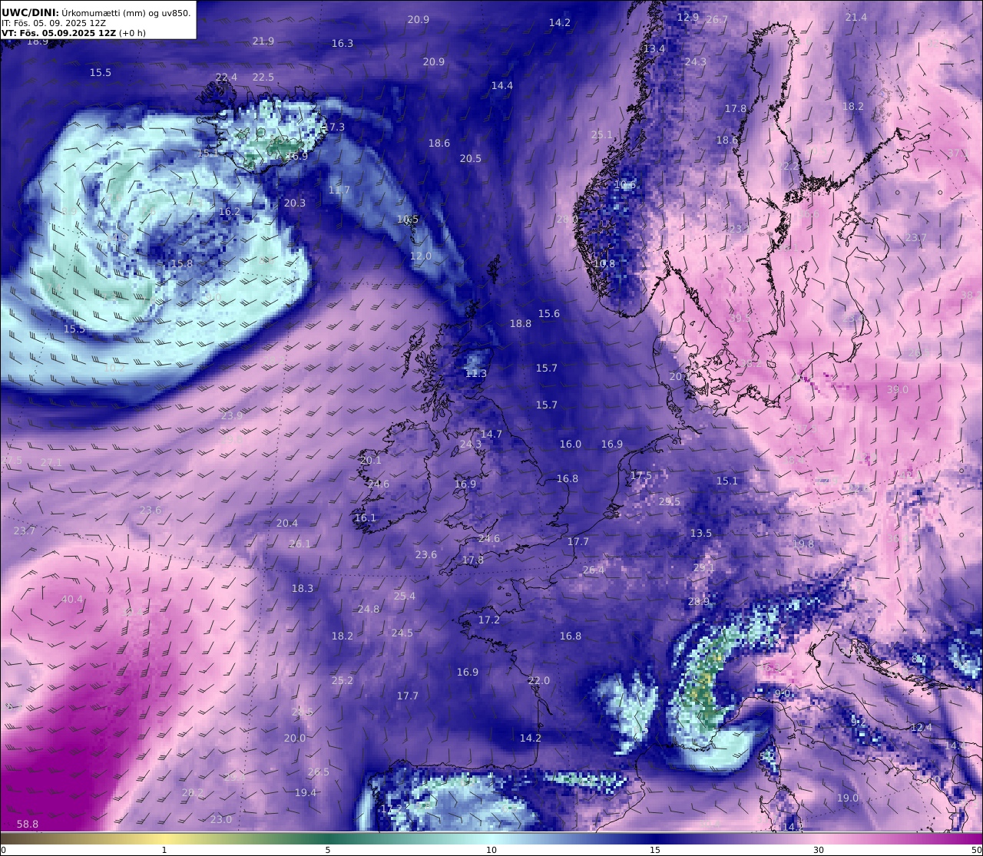
Task: Click the 22.5 value north of Iceland
Action: click(263, 77)
